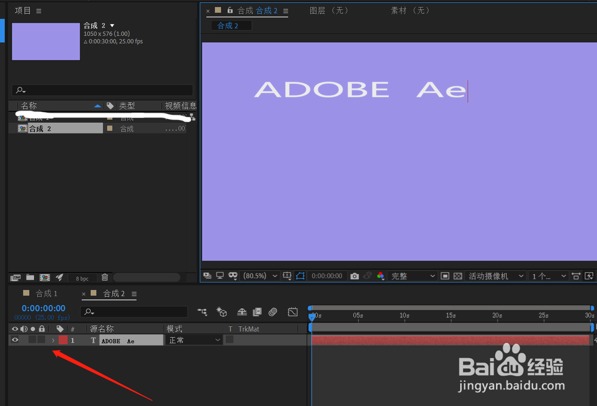Expand the ADOBE Ae layer properties
597x406 pixels.
53,340
